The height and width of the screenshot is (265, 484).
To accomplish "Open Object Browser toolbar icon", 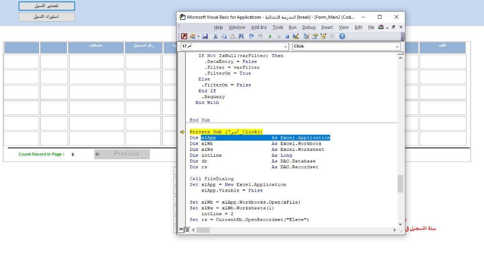I will tap(323, 36).
